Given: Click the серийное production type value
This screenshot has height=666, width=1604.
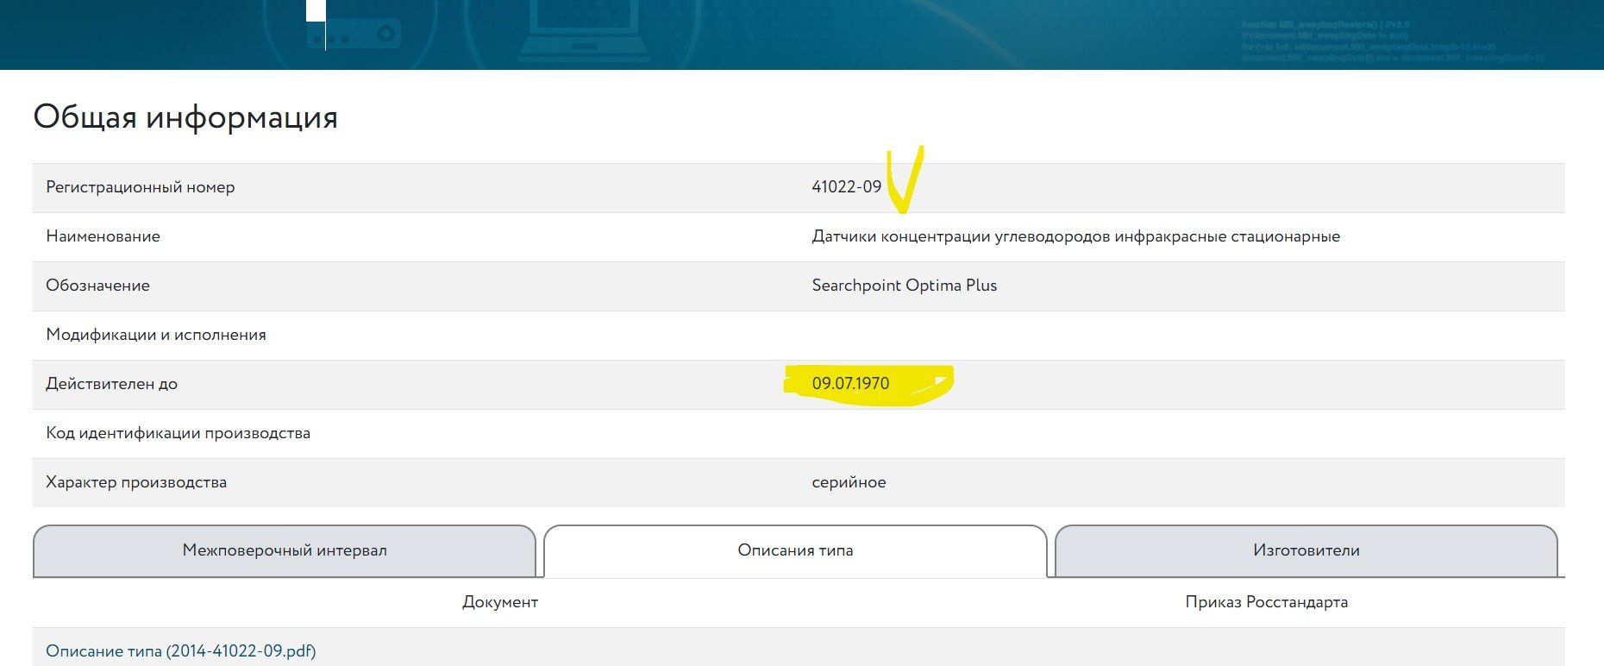Looking at the screenshot, I should coord(849,482).
